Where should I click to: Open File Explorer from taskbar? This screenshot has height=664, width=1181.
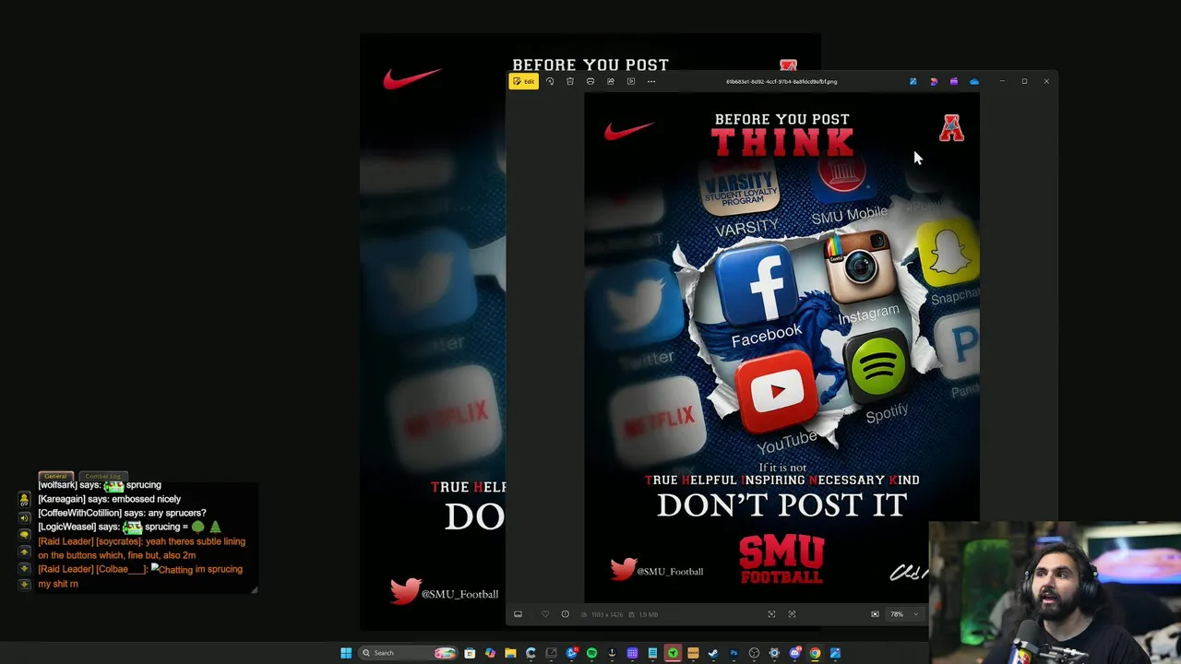[x=510, y=653]
